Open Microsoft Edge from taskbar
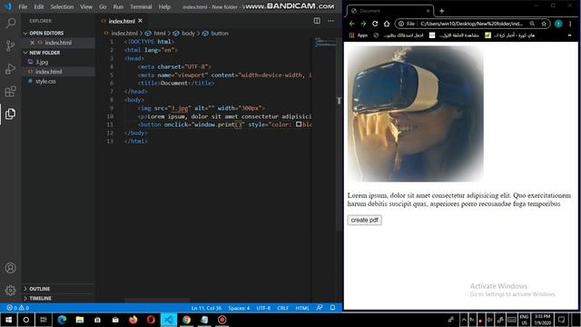Screen dimensions: 581x327 point(62,320)
